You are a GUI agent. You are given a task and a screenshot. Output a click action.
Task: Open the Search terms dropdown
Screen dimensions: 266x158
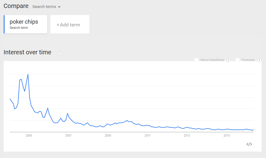(46, 7)
